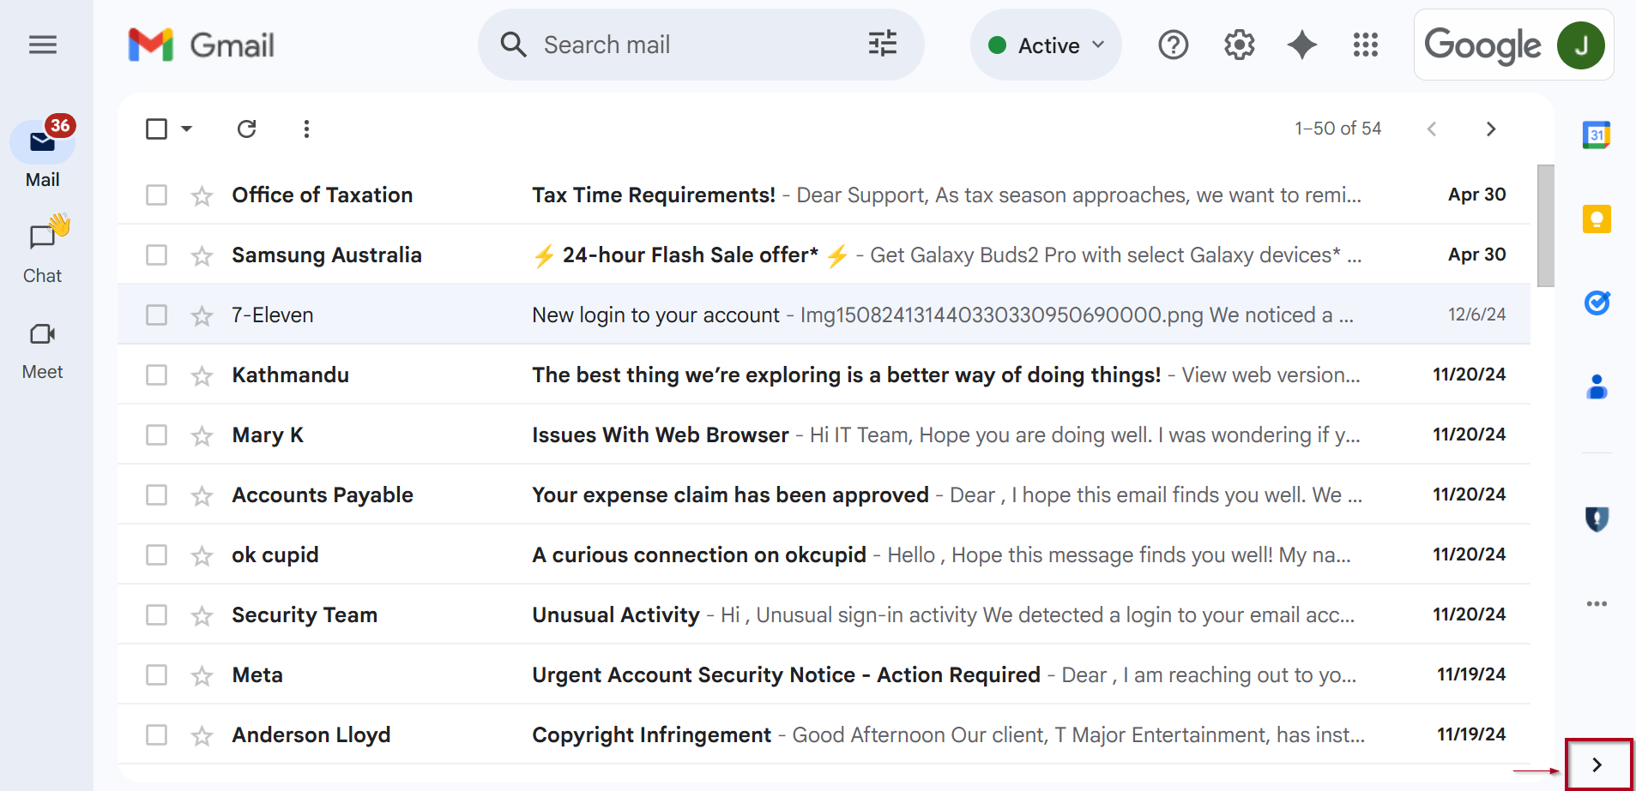Open the Google Keep side panel icon
Viewport: 1636px width, 791px height.
coord(1597,219)
